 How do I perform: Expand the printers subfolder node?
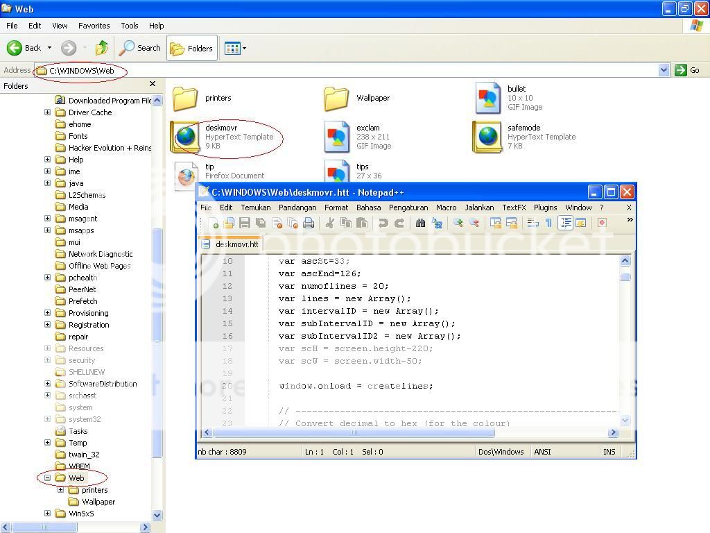[x=61, y=489]
